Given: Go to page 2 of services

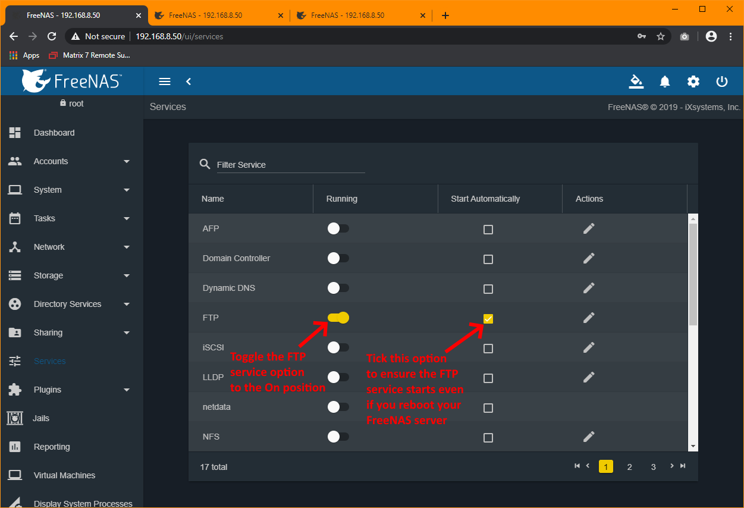Looking at the screenshot, I should (x=629, y=467).
